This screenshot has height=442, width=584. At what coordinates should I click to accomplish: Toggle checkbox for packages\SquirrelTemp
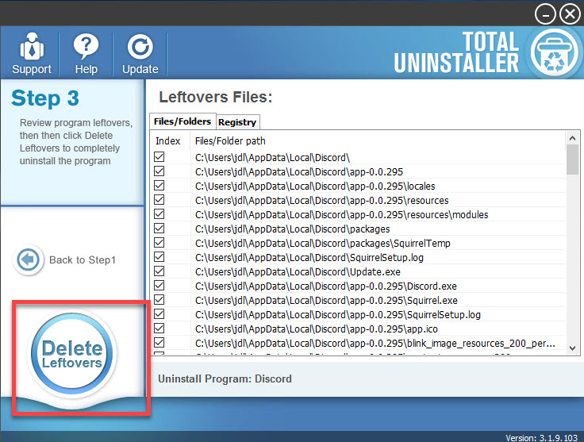point(159,243)
